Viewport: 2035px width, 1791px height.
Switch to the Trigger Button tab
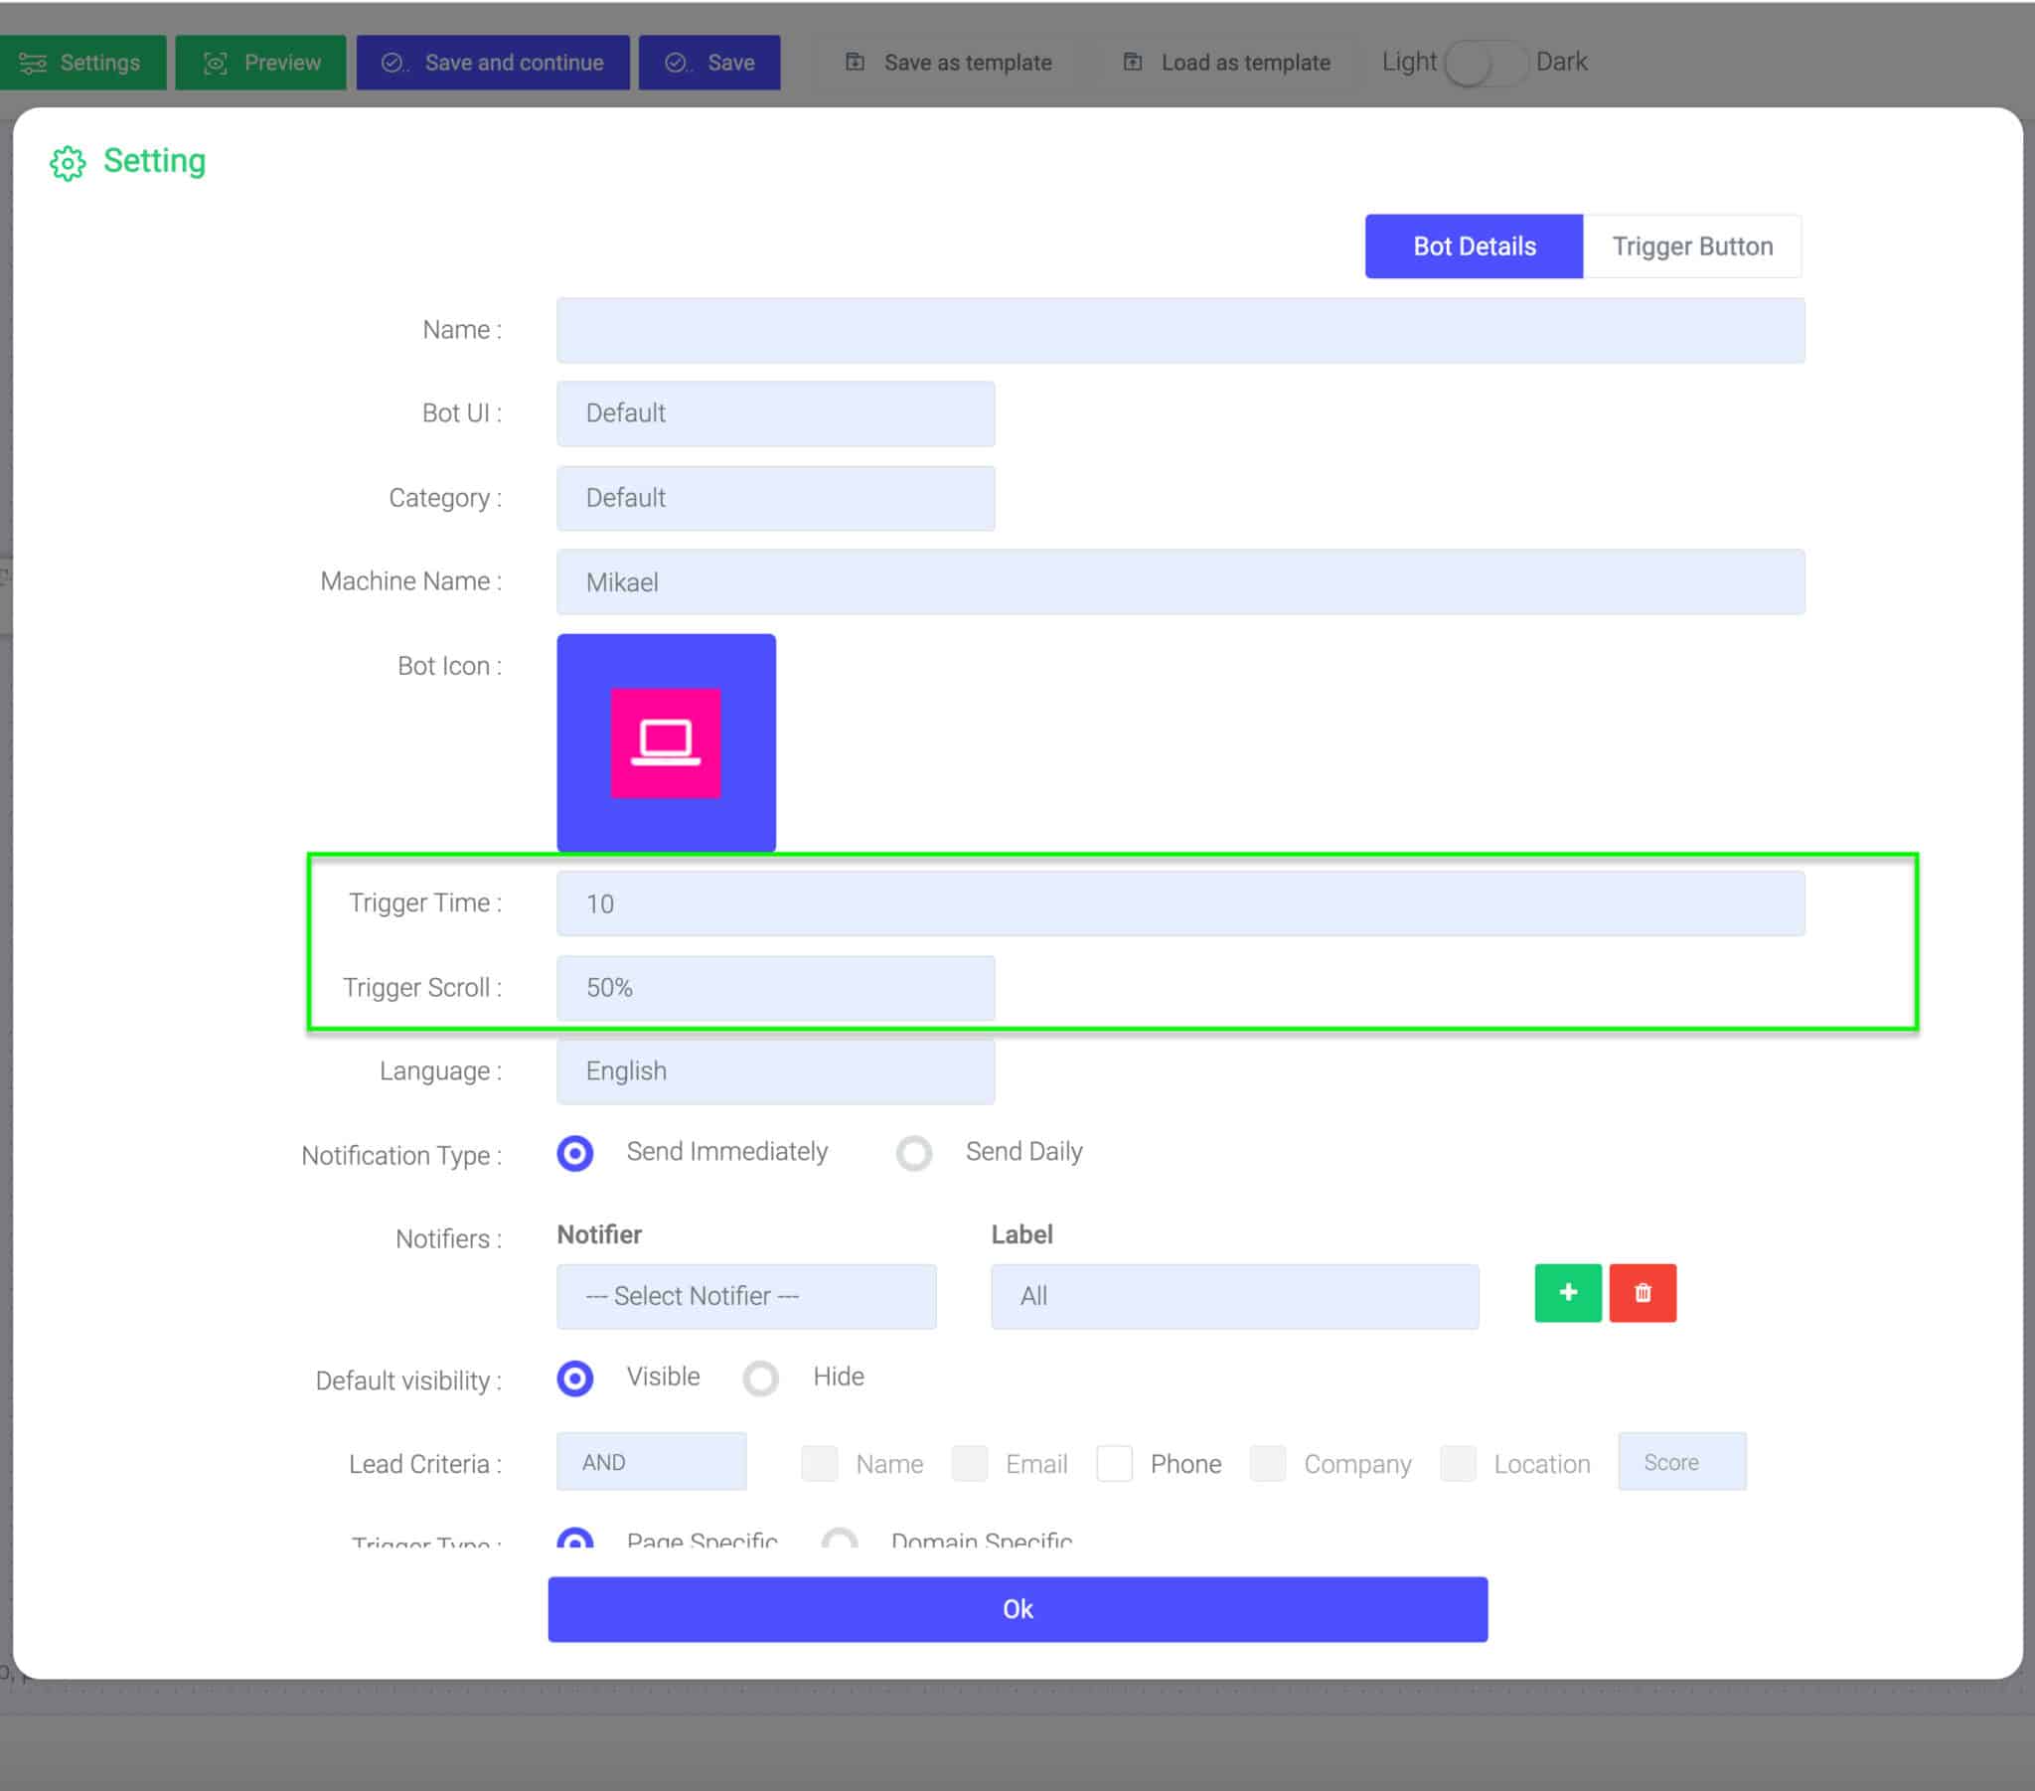[1691, 246]
